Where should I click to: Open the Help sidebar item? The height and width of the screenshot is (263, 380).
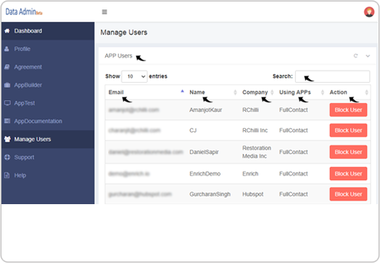[x=48, y=175]
